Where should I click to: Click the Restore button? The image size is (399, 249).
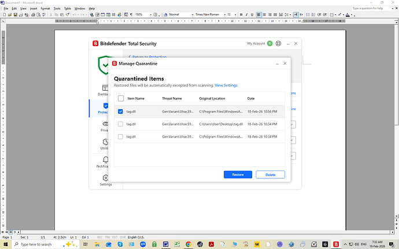coord(238,174)
